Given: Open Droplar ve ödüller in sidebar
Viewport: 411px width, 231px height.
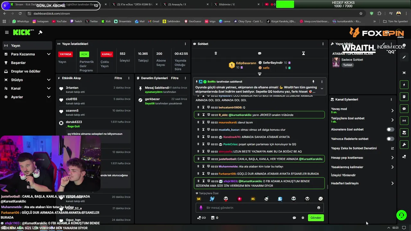Looking at the screenshot, I should tap(27, 71).
